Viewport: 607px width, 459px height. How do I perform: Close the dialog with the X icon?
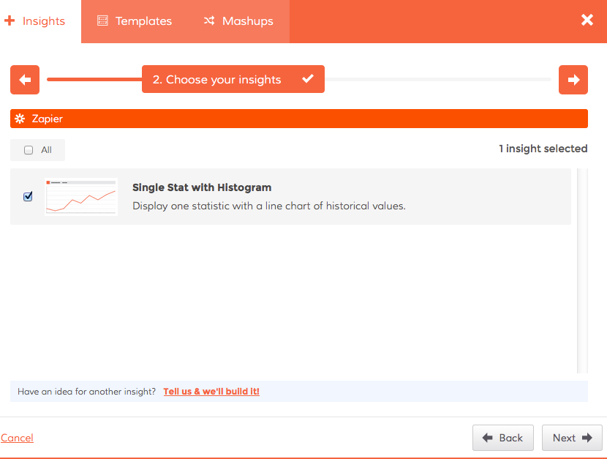(587, 20)
